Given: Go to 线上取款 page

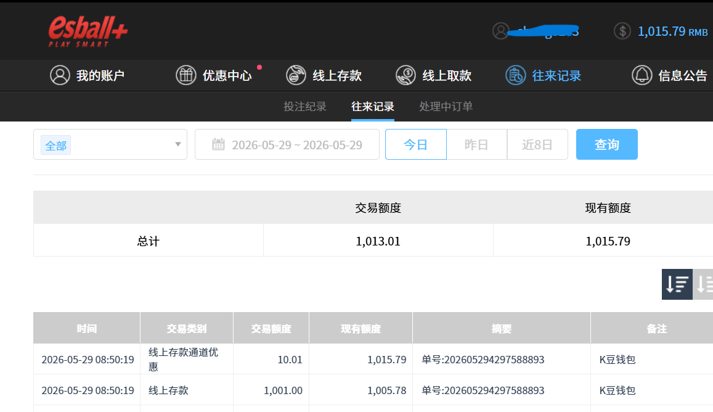Looking at the screenshot, I should click(x=434, y=75).
